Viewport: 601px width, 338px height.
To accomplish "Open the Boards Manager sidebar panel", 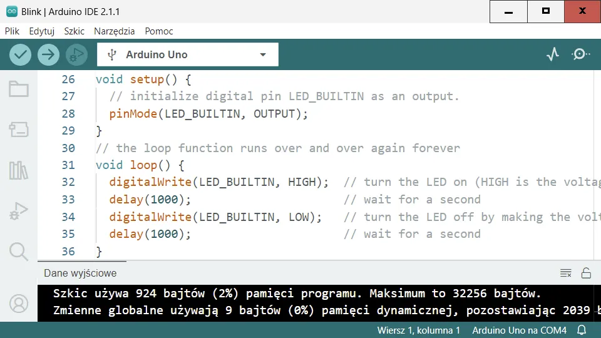I will (18, 130).
